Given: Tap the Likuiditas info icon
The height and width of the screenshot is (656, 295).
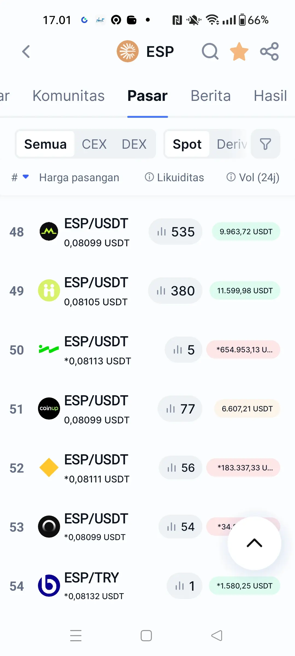Looking at the screenshot, I should tap(149, 177).
